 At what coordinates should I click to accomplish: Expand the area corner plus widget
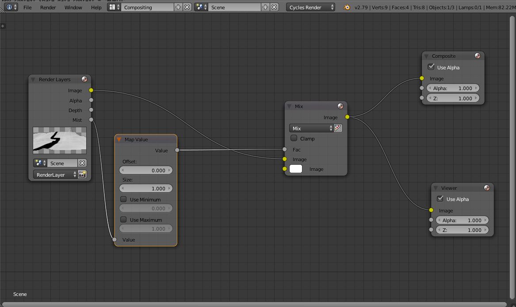click(3, 26)
